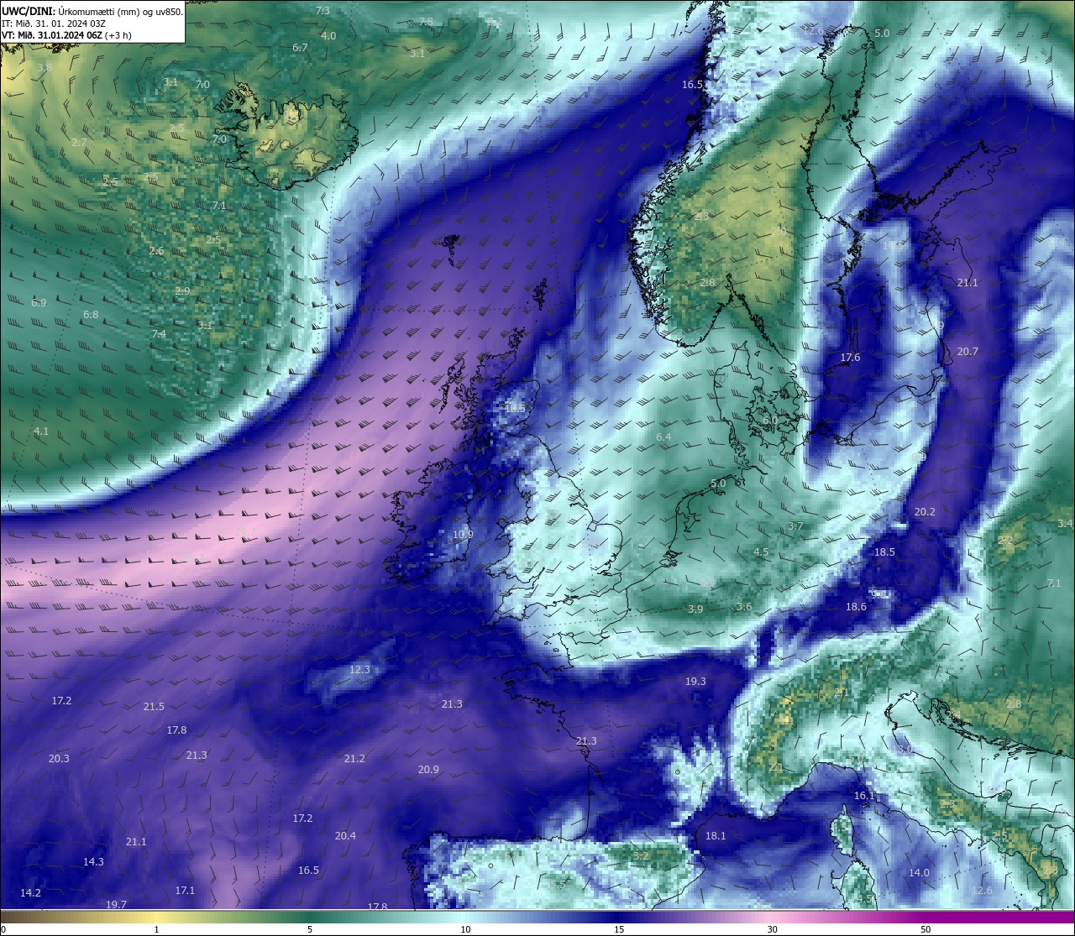Click the map value "20.2"
The height and width of the screenshot is (936, 1075).
925,511
